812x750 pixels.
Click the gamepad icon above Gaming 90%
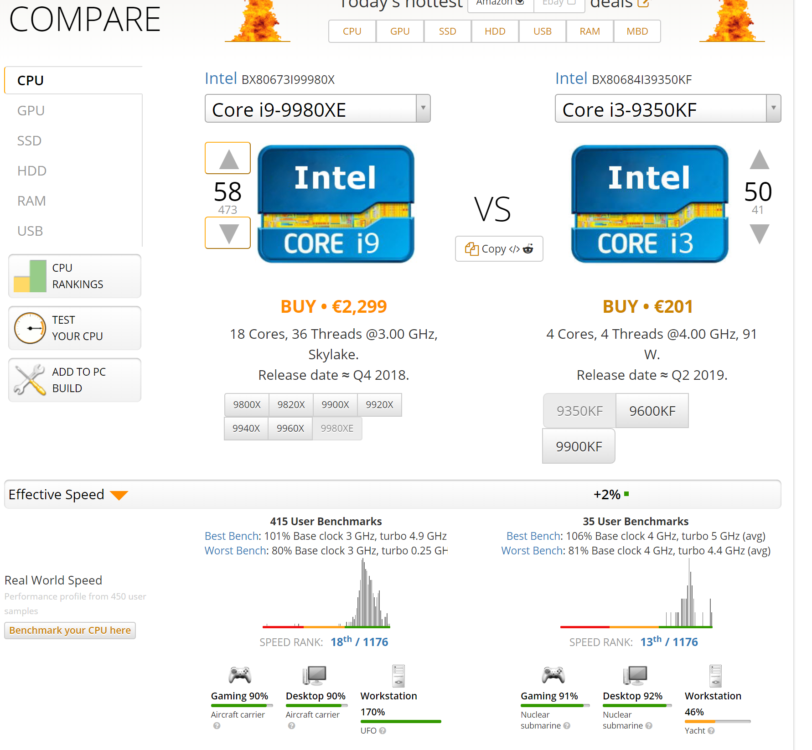tap(240, 675)
